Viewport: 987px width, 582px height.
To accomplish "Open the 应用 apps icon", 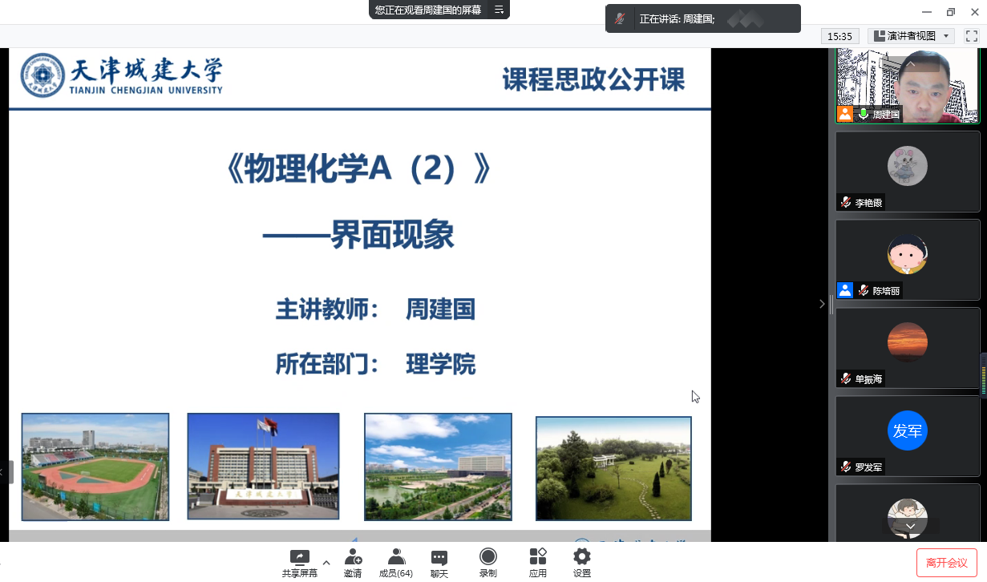I will [x=537, y=558].
